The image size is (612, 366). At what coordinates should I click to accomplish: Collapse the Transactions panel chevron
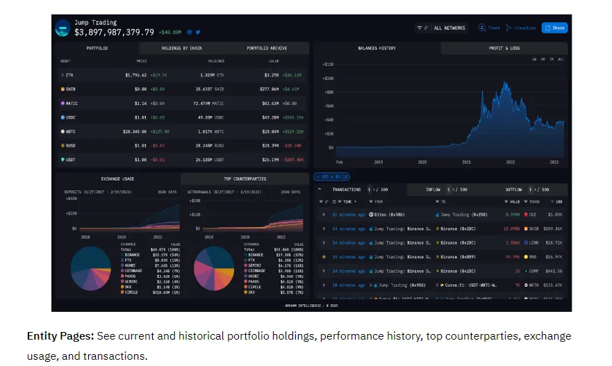point(320,189)
